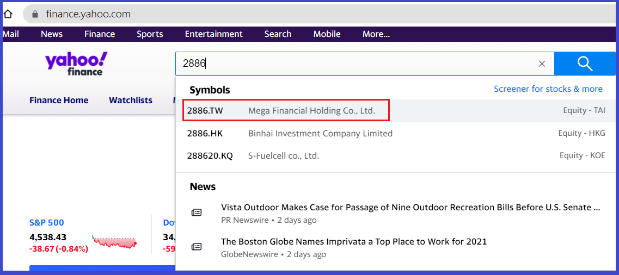Clear the search box with the X icon
This screenshot has height=275, width=619.
click(x=542, y=64)
